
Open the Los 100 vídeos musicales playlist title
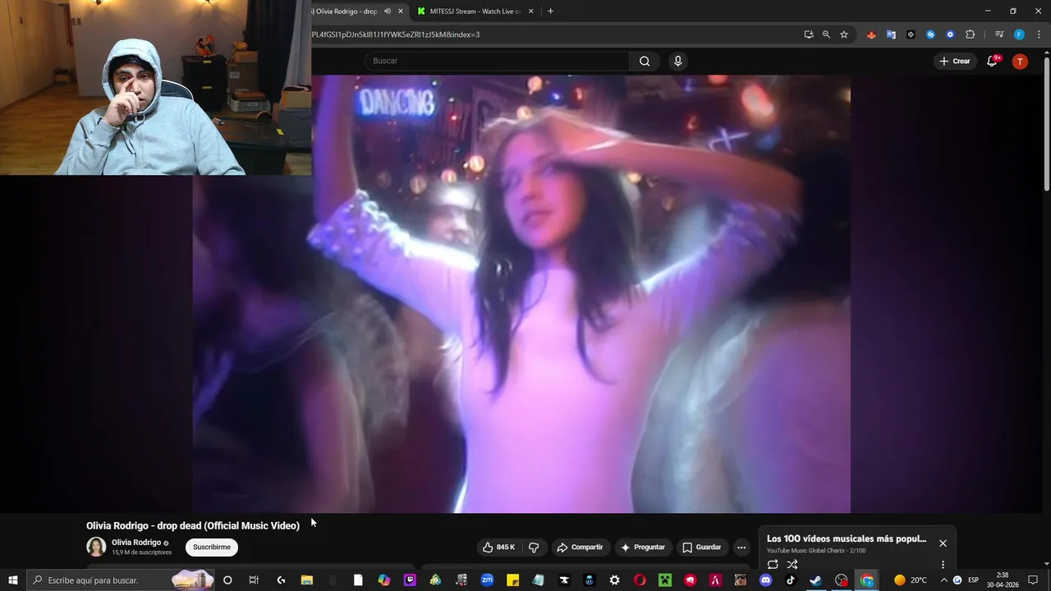coord(847,538)
